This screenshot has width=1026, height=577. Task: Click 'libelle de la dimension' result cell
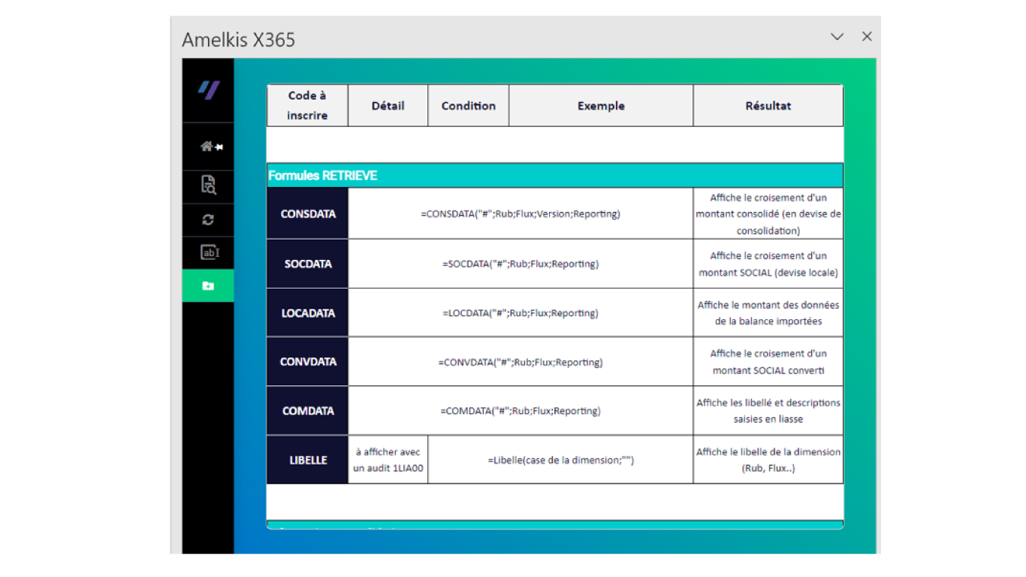pyautogui.click(x=768, y=460)
